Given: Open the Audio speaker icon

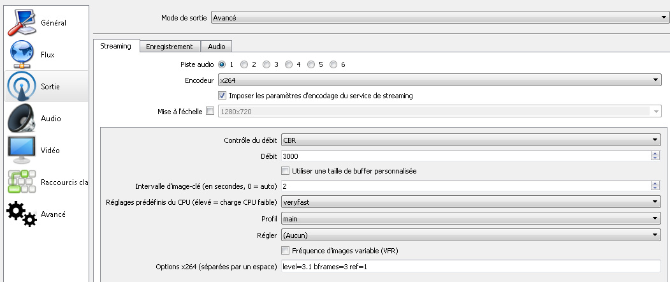Looking at the screenshot, I should [x=22, y=119].
